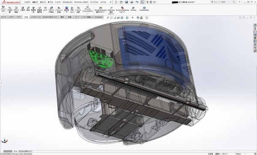Screen dimensions: 257x155
Task: Open the Mass Properties tool
Action: pyautogui.click(x=33, y=10)
